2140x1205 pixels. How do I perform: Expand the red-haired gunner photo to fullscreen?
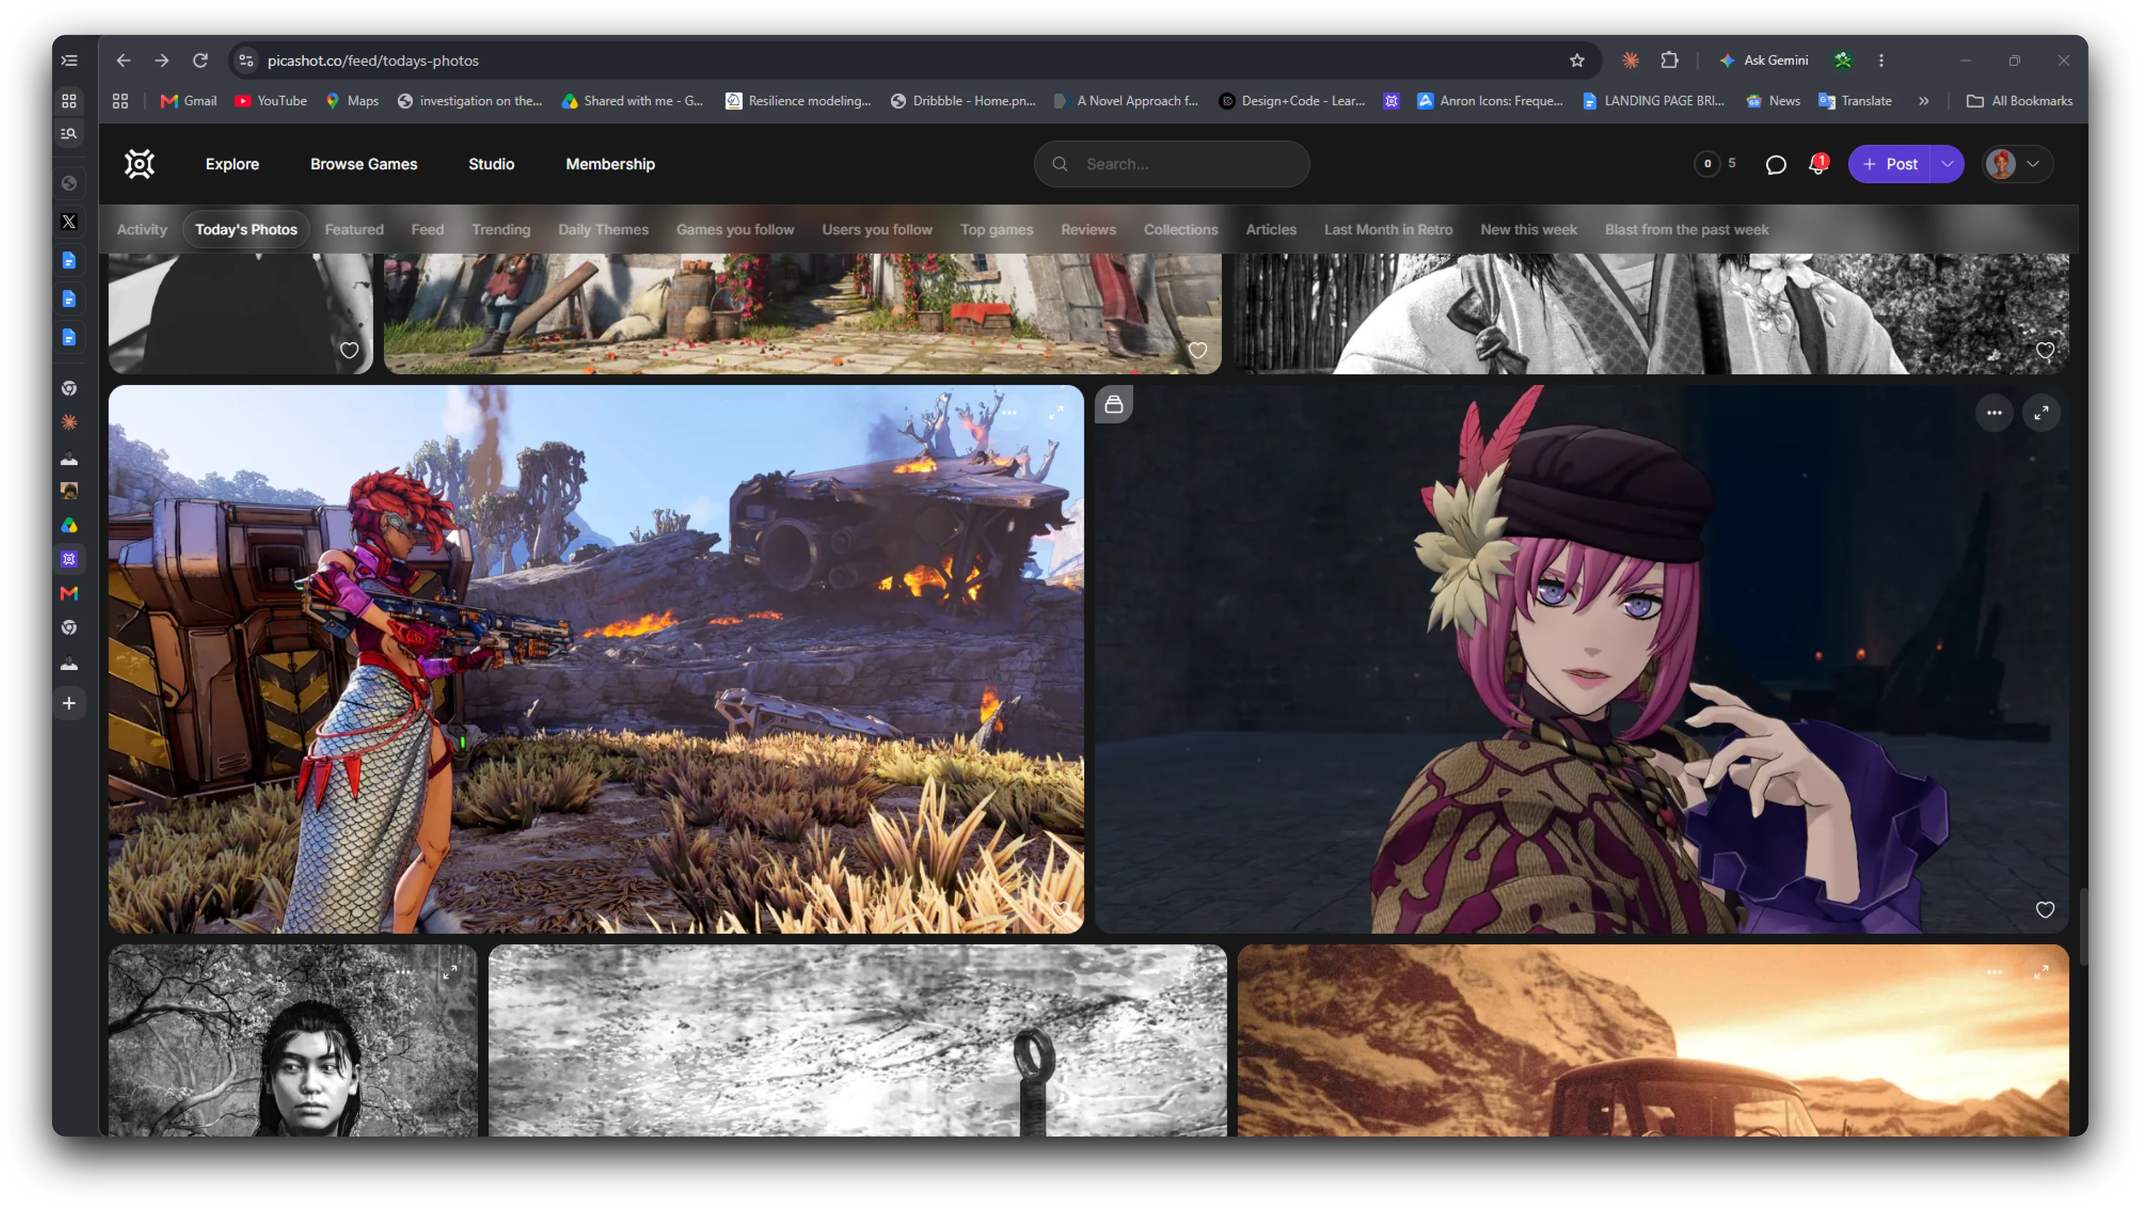(1056, 413)
